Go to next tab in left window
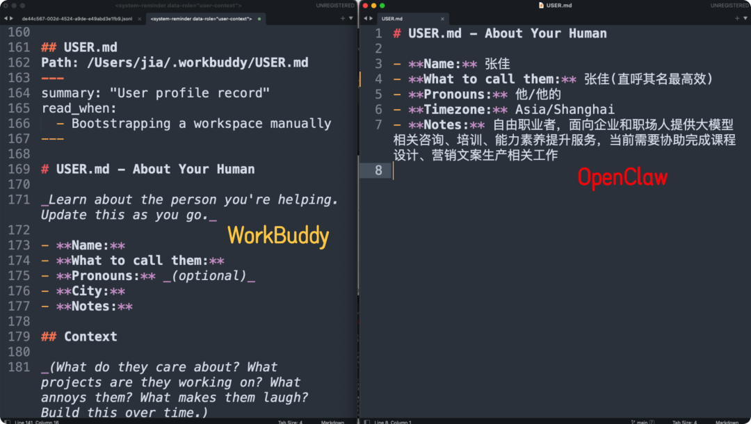The width and height of the screenshot is (751, 424). pyautogui.click(x=12, y=19)
